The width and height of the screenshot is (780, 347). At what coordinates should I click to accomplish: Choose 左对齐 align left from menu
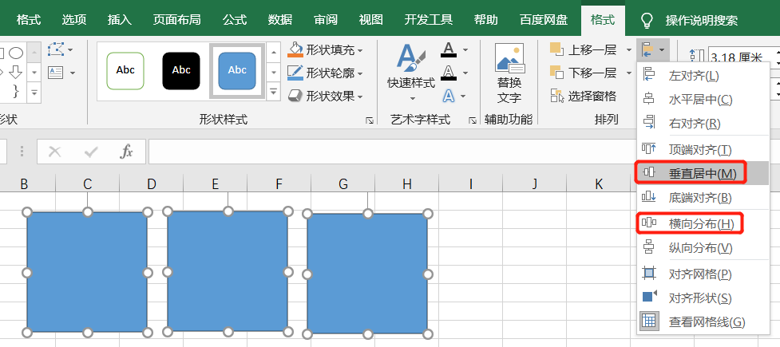pos(693,76)
